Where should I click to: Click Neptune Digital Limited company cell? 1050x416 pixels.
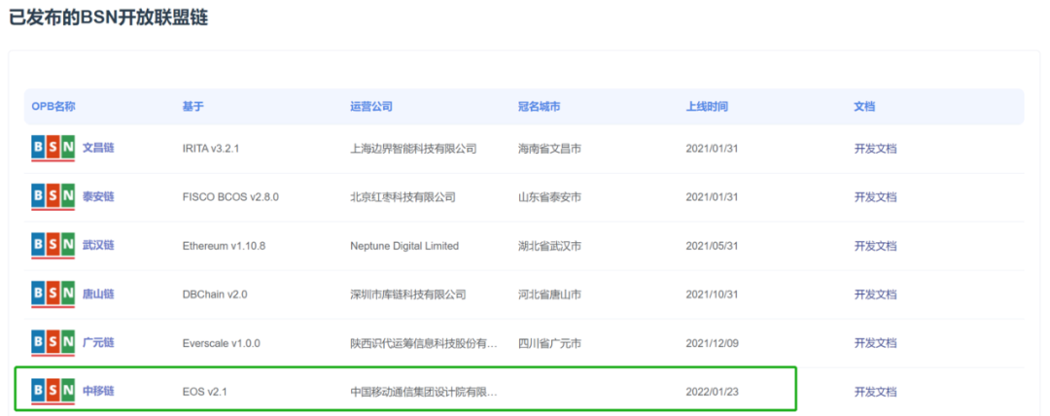coord(404,246)
